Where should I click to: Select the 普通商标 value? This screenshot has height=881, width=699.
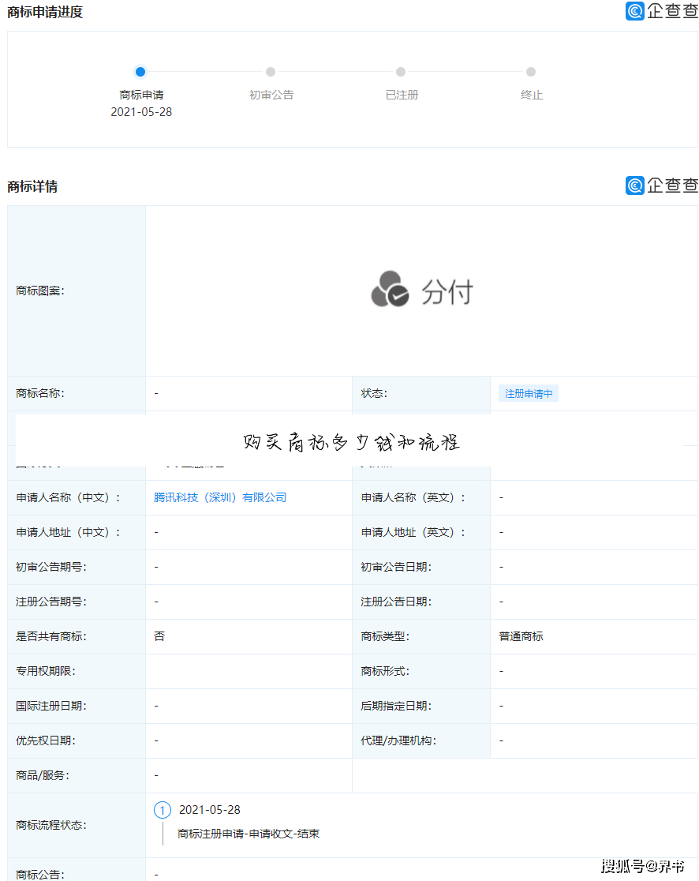point(521,636)
